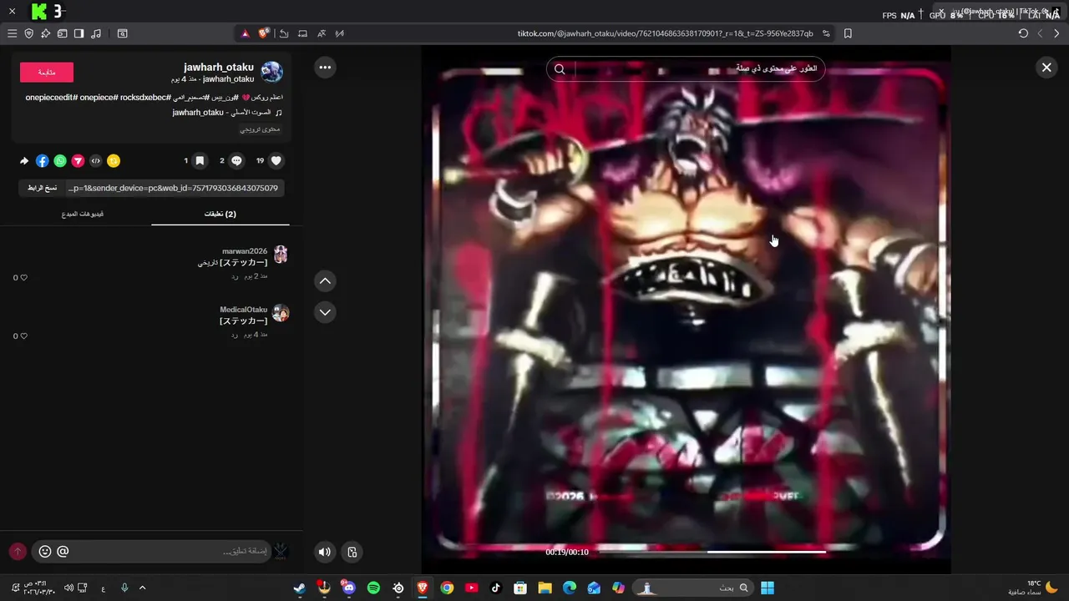The width and height of the screenshot is (1069, 601).
Task: Open the three-dot more options menu
Action: point(325,67)
